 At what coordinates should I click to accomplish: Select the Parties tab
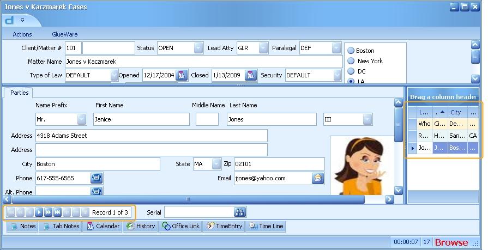point(19,93)
